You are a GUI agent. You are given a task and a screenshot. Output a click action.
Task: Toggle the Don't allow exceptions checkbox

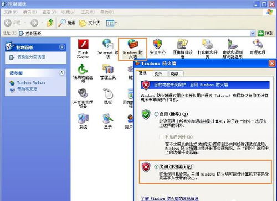[161, 137]
